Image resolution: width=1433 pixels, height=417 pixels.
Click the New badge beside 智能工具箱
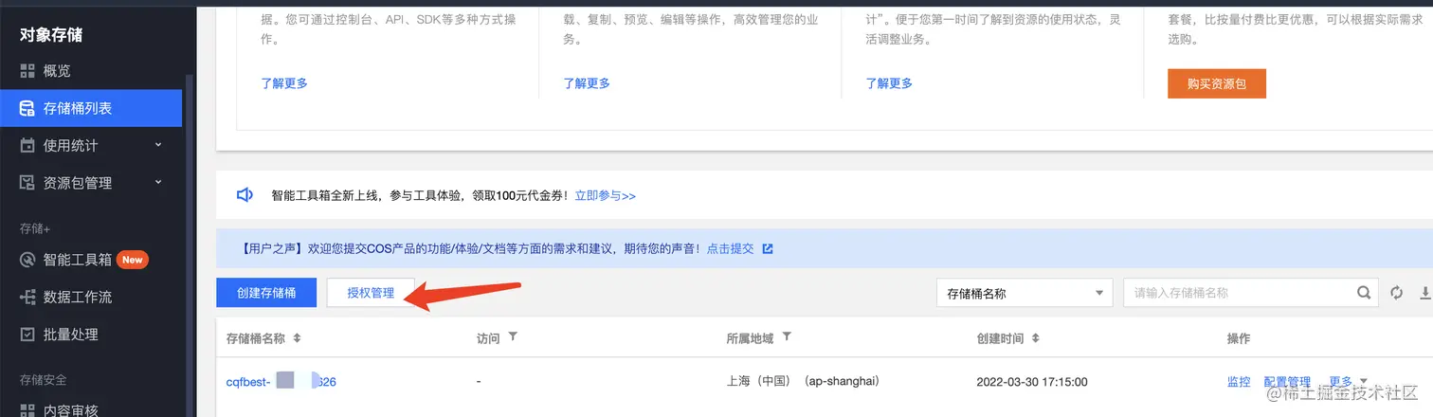point(133,260)
